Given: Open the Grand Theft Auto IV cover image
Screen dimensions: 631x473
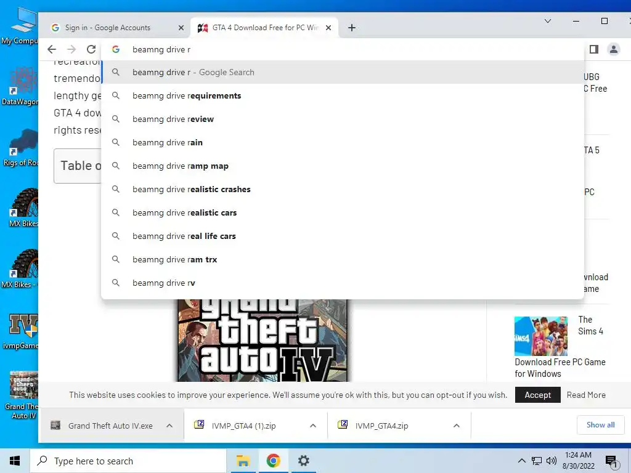Looking at the screenshot, I should [264, 340].
